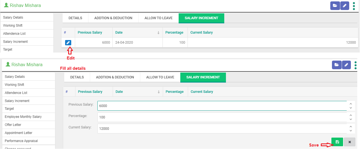Click the blue pencil edit icon in salary row
The width and height of the screenshot is (362, 149).
point(68,43)
